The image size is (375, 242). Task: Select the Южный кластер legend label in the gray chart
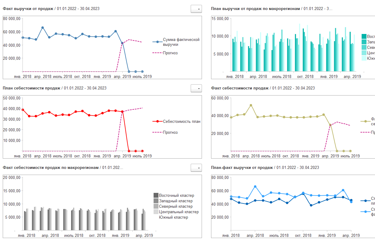tap(173, 217)
